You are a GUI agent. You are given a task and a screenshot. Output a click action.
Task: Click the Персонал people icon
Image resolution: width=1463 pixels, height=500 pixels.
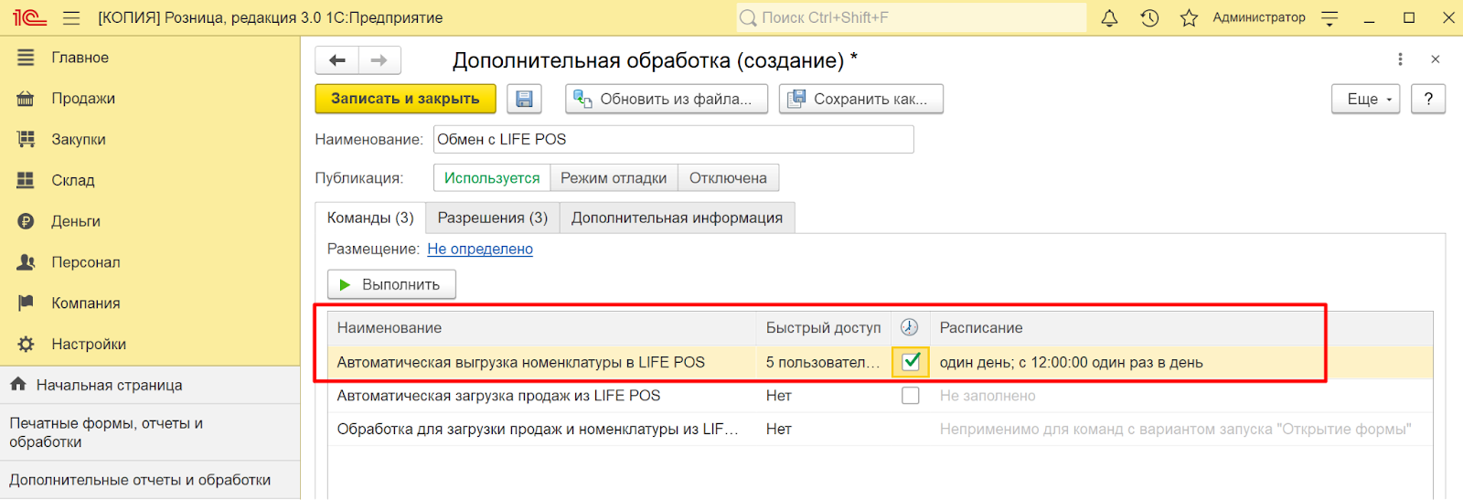(26, 262)
